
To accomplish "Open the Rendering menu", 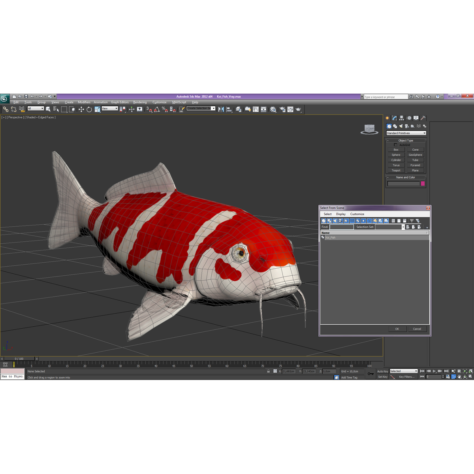I will tap(140, 102).
